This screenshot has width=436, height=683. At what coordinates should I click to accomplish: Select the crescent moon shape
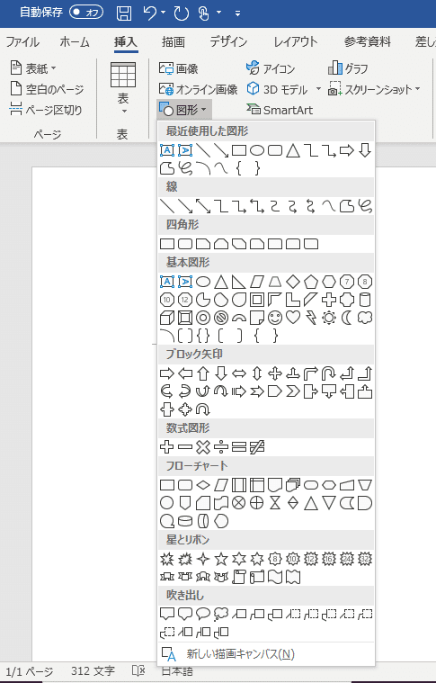click(x=347, y=318)
